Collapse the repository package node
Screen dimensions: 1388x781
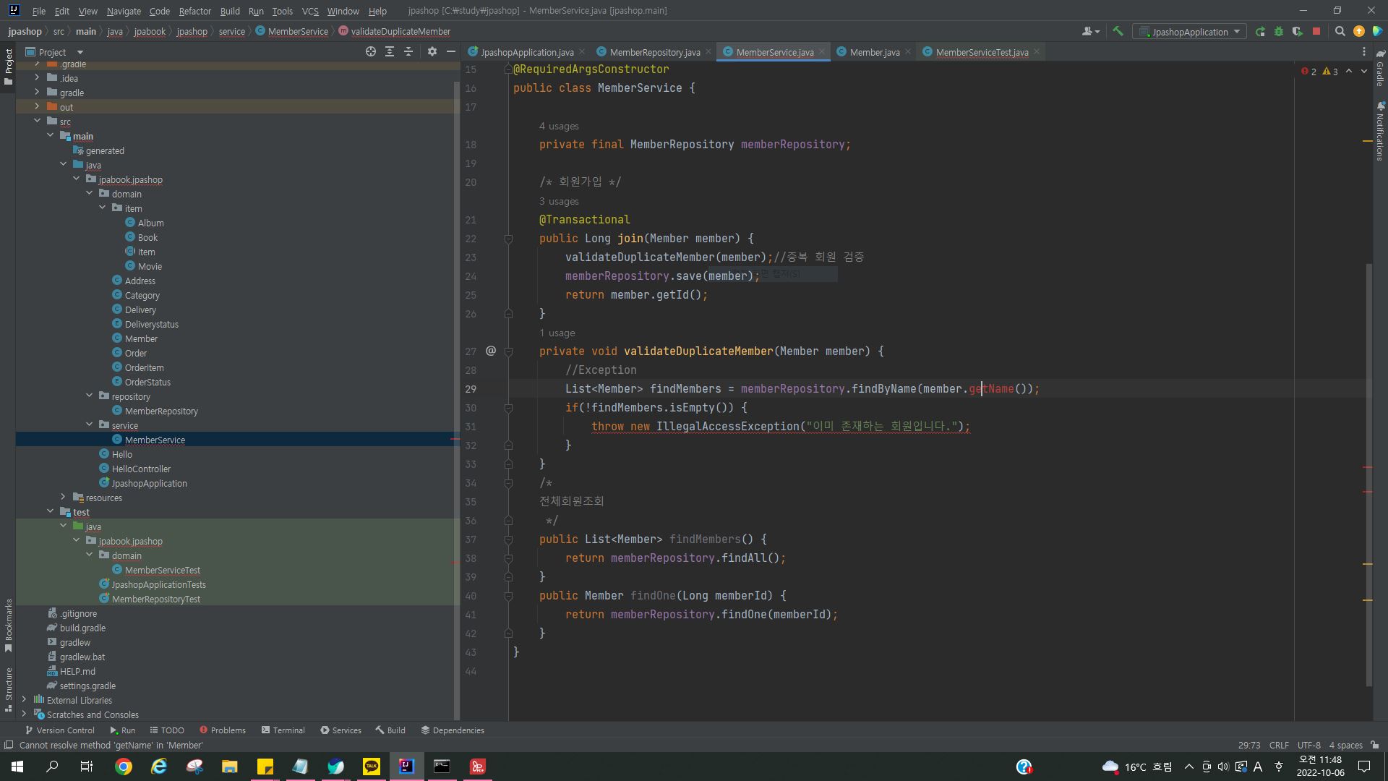89,396
